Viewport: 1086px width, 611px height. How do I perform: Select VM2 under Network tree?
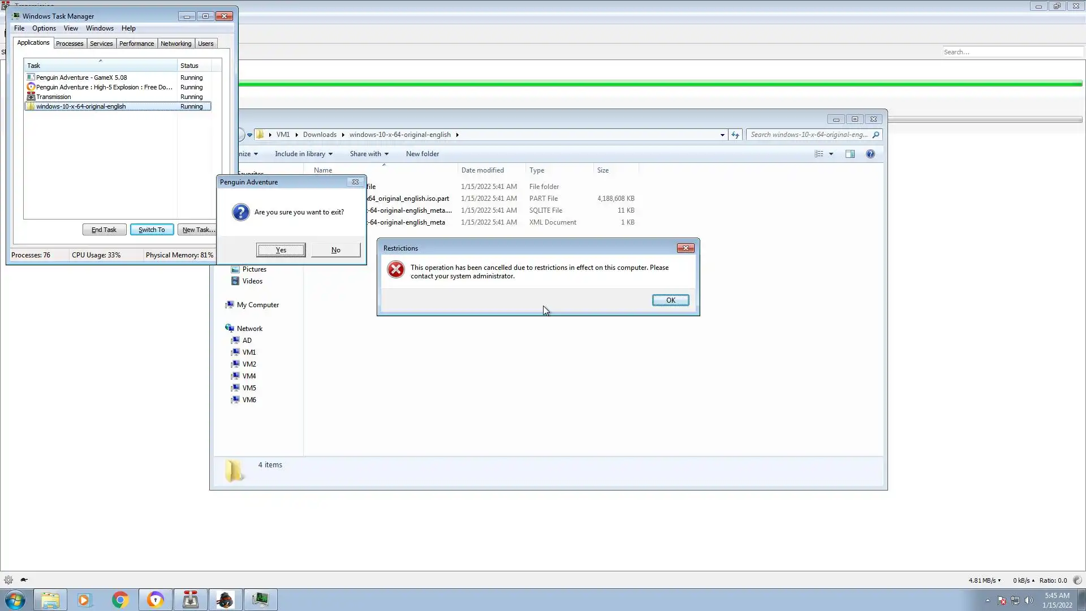point(249,364)
